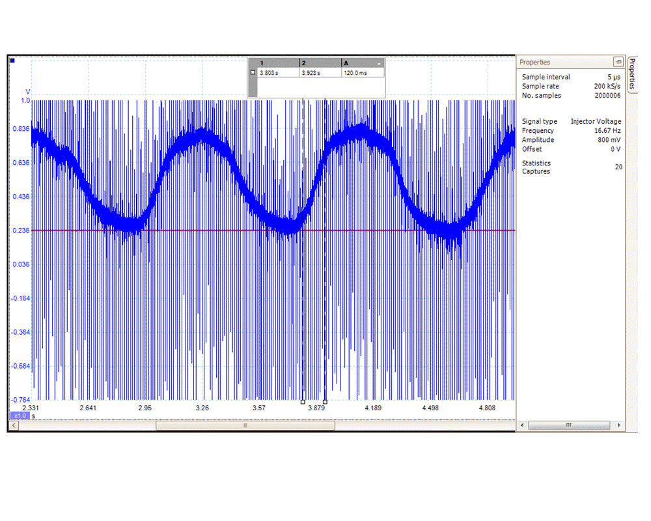Select delta value 120.0 ms
Viewport: 651px width, 521px height.
(x=355, y=73)
